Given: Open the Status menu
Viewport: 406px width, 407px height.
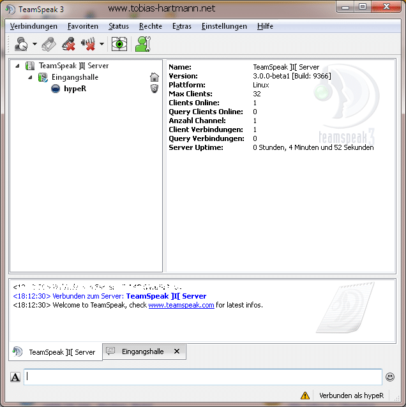Looking at the screenshot, I should 119,26.
